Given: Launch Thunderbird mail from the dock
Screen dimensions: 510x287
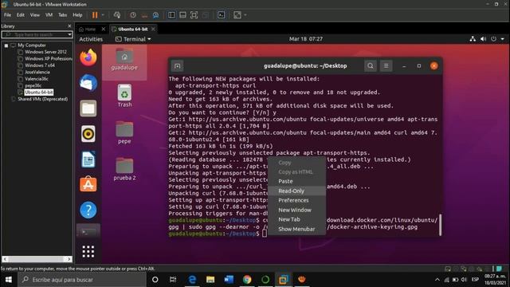Looking at the screenshot, I should [x=88, y=83].
